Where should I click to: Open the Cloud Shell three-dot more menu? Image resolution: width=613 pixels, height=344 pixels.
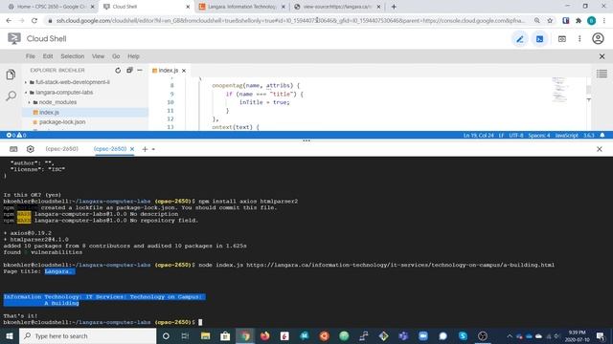point(579,38)
